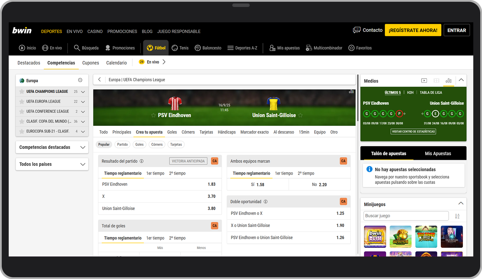Open Mis apuestas in sports navigation
Viewport: 482px width, 279px height.
285,48
